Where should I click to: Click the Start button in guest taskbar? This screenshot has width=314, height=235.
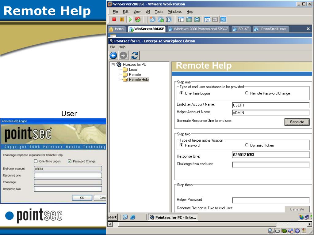(112, 217)
